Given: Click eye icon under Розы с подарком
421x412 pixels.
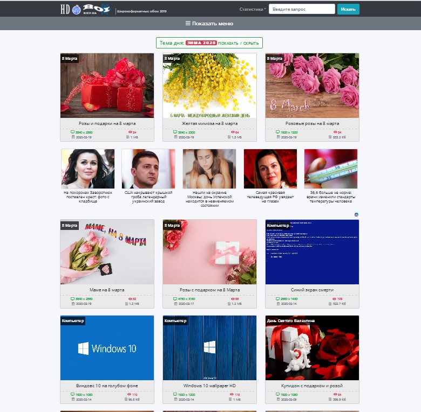Looking at the screenshot, I should tap(233, 299).
